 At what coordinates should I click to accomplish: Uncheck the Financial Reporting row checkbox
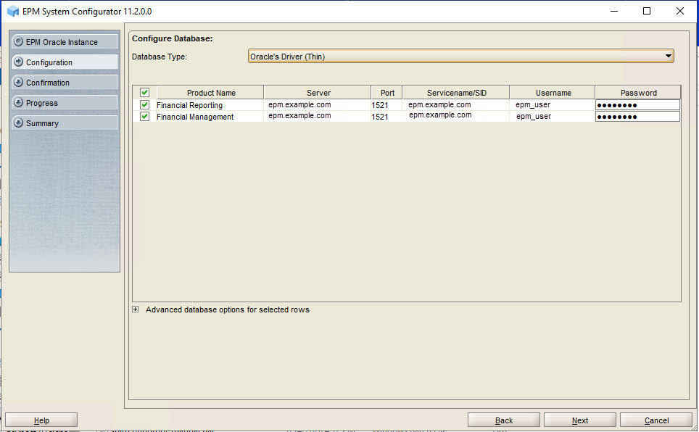pyautogui.click(x=144, y=105)
